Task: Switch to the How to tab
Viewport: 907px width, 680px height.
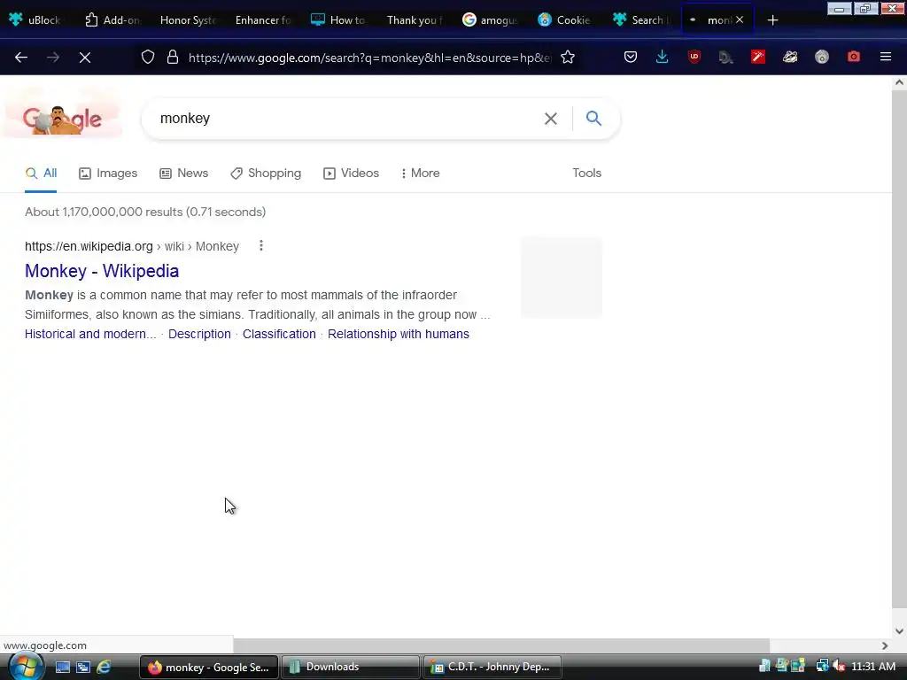Action: click(x=337, y=19)
